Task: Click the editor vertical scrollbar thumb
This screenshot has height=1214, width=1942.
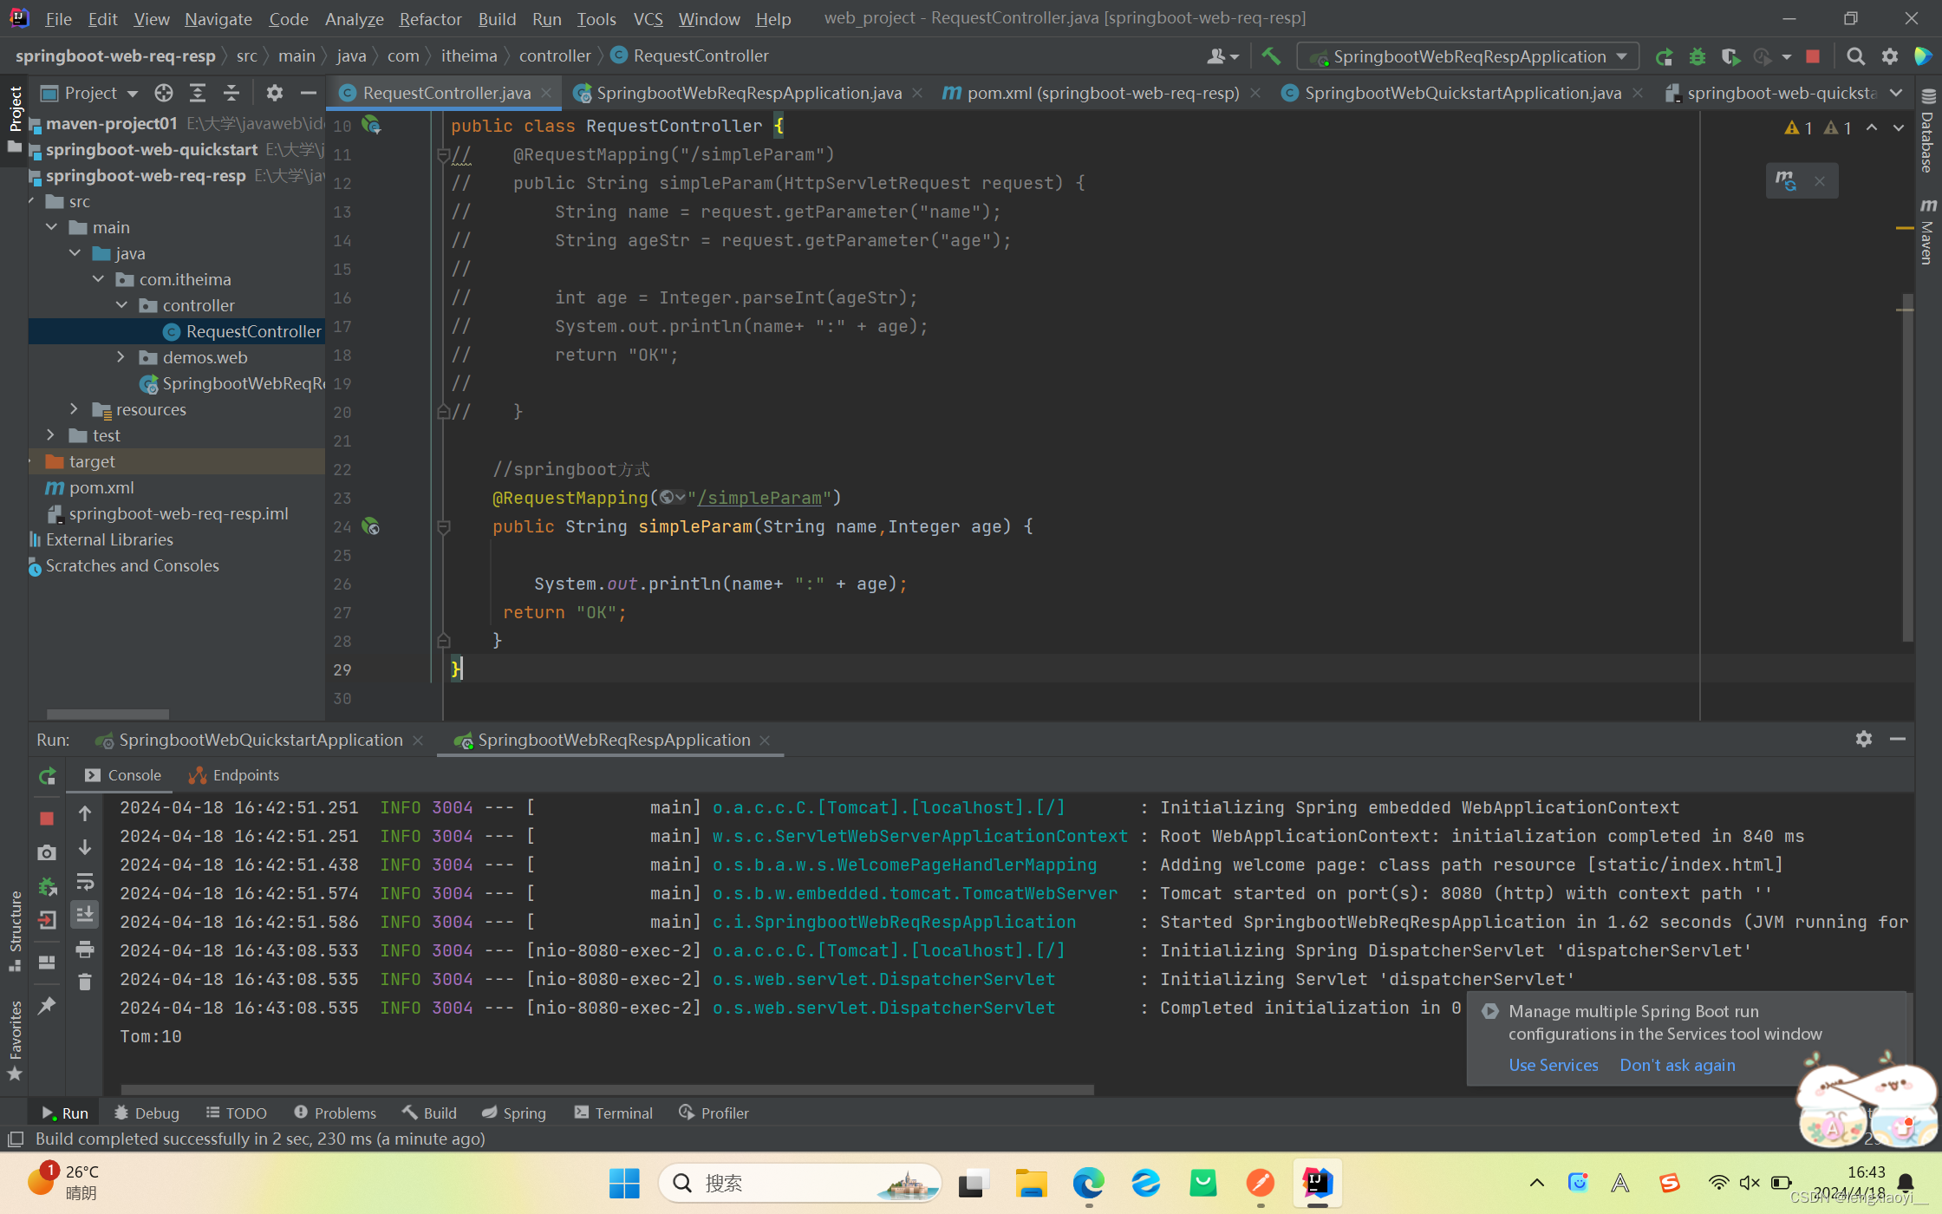Action: 1907,468
